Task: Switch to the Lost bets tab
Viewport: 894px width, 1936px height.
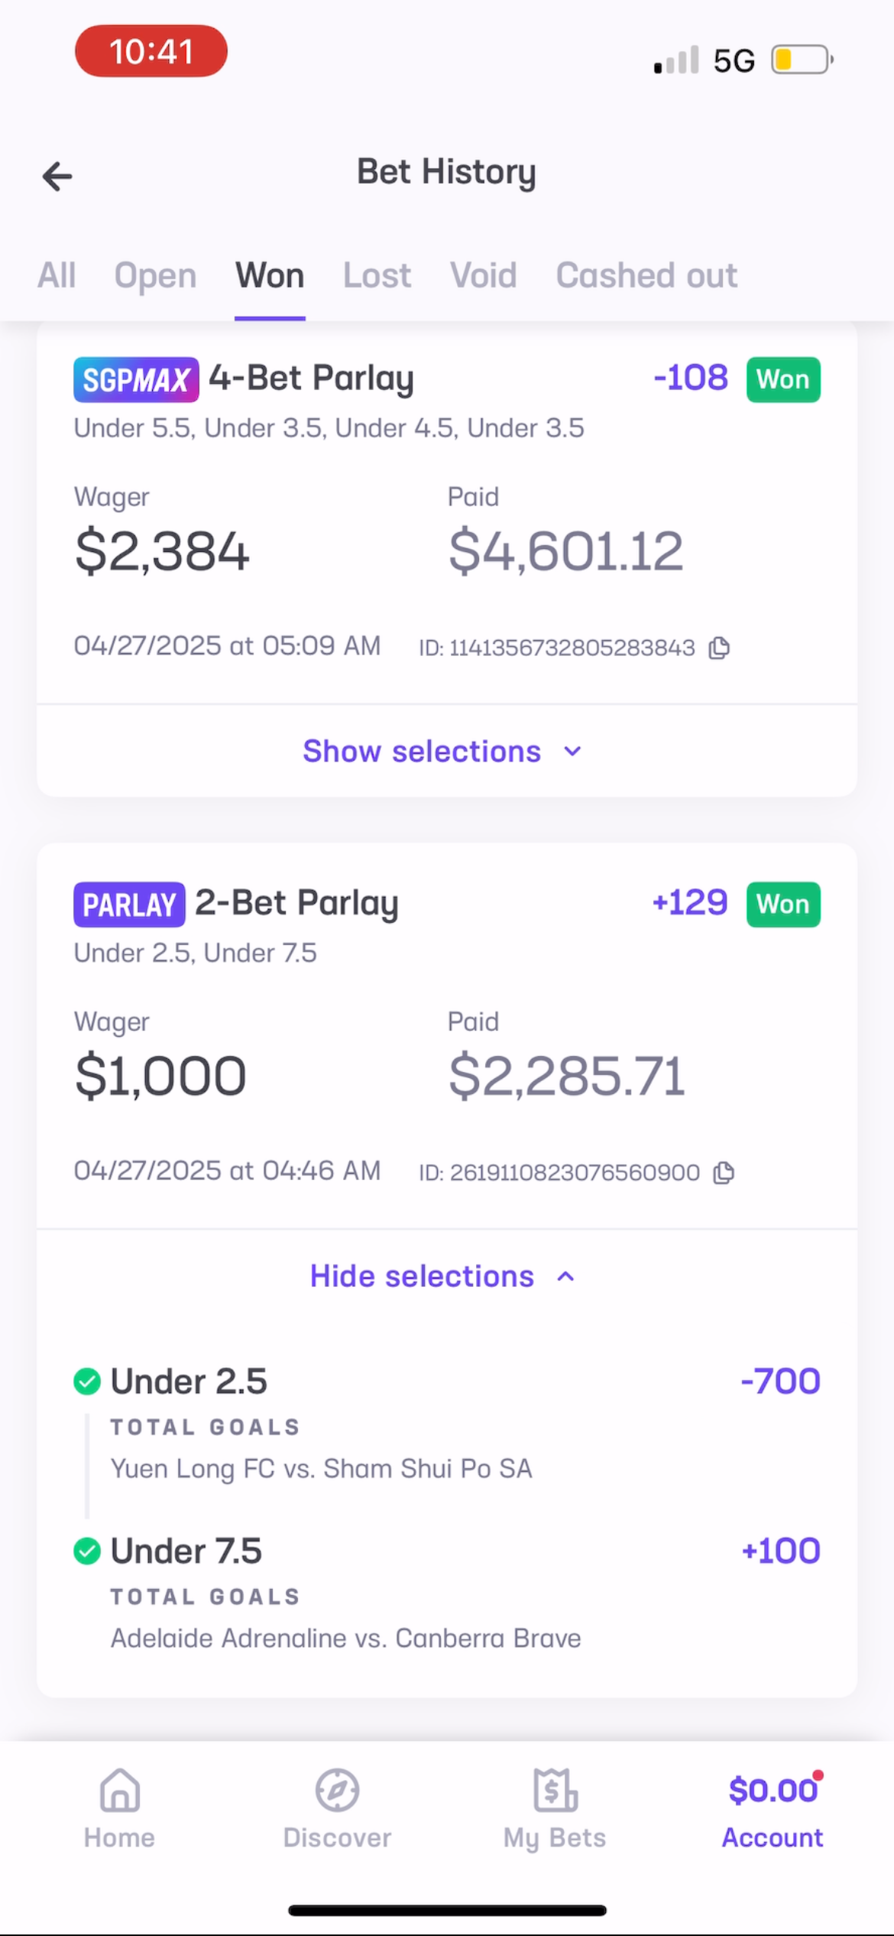Action: pyautogui.click(x=377, y=275)
